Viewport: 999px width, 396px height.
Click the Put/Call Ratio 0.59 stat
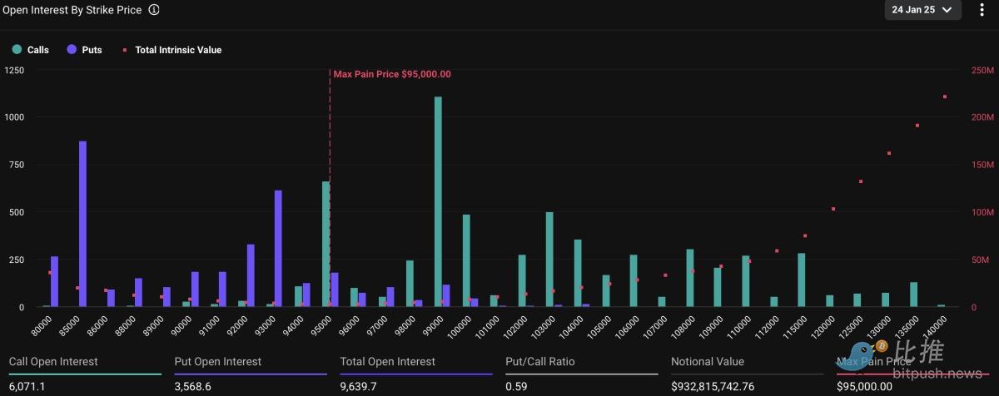[x=582, y=374]
